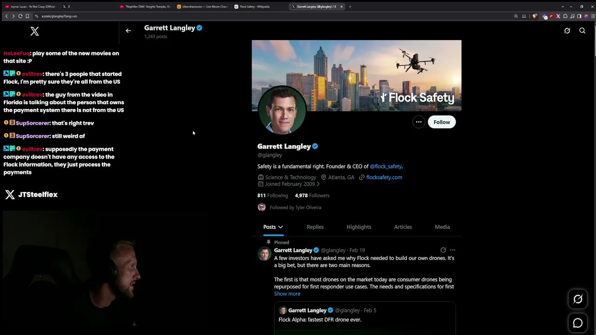Close the Garrett Langley browser tab

click(x=341, y=7)
